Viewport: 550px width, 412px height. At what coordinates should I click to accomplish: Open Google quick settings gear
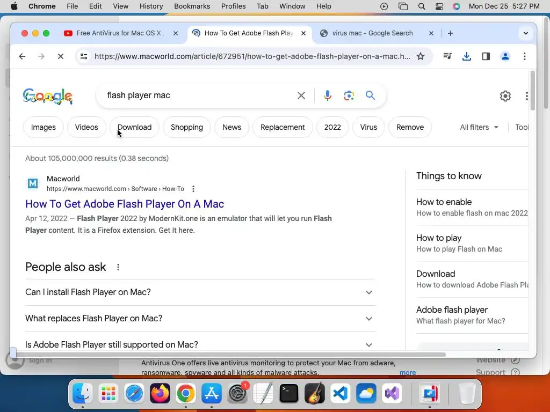click(x=505, y=96)
